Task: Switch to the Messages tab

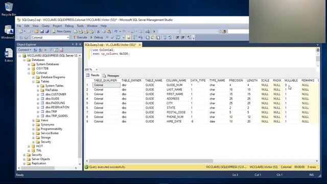Action: (x=111, y=76)
